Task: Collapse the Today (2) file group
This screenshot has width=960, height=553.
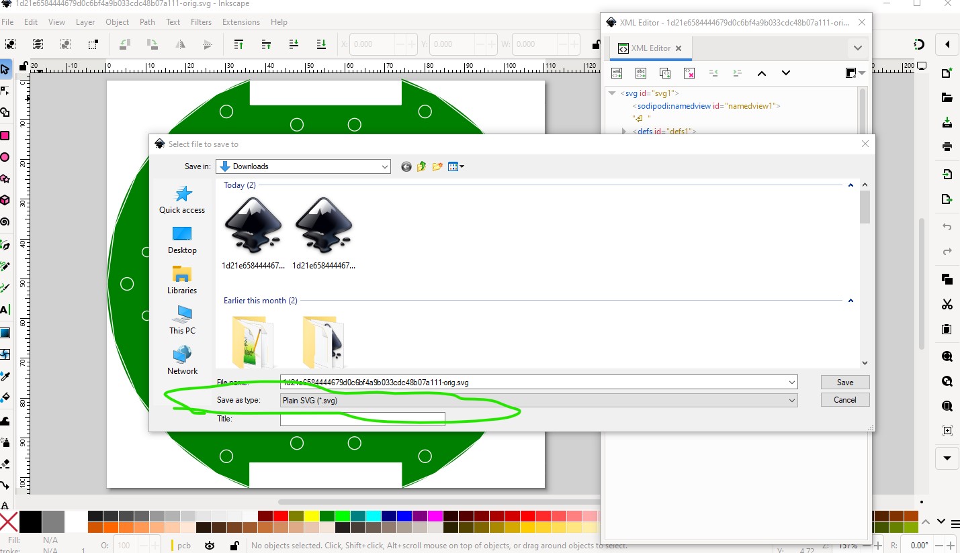Action: [850, 185]
